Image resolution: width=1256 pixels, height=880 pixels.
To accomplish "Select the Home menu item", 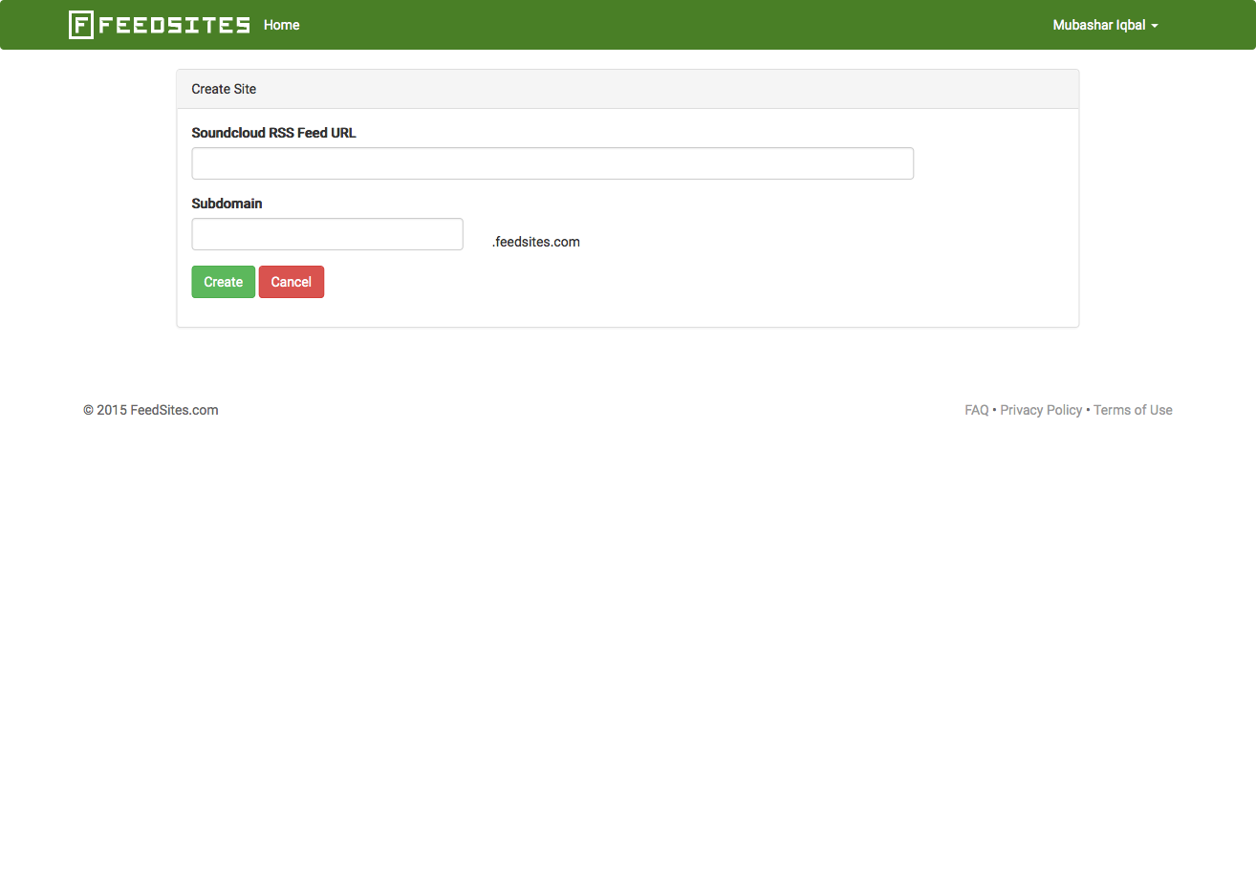I will pos(281,25).
